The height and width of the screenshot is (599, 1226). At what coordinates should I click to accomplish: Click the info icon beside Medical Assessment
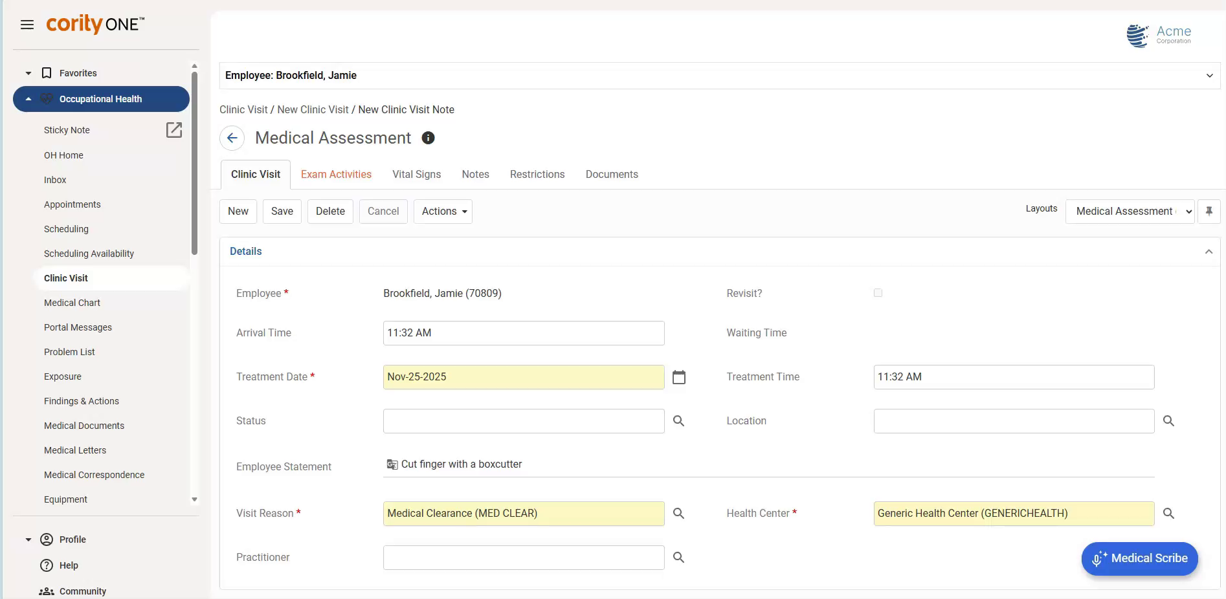(428, 138)
